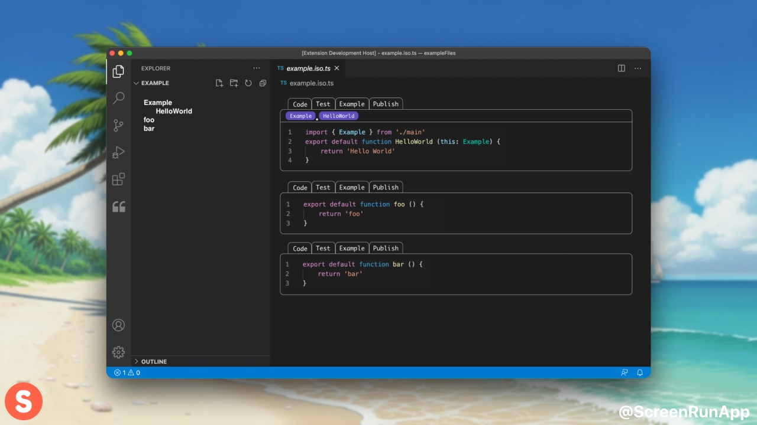Click the errors and warnings counter in status bar

[127, 372]
